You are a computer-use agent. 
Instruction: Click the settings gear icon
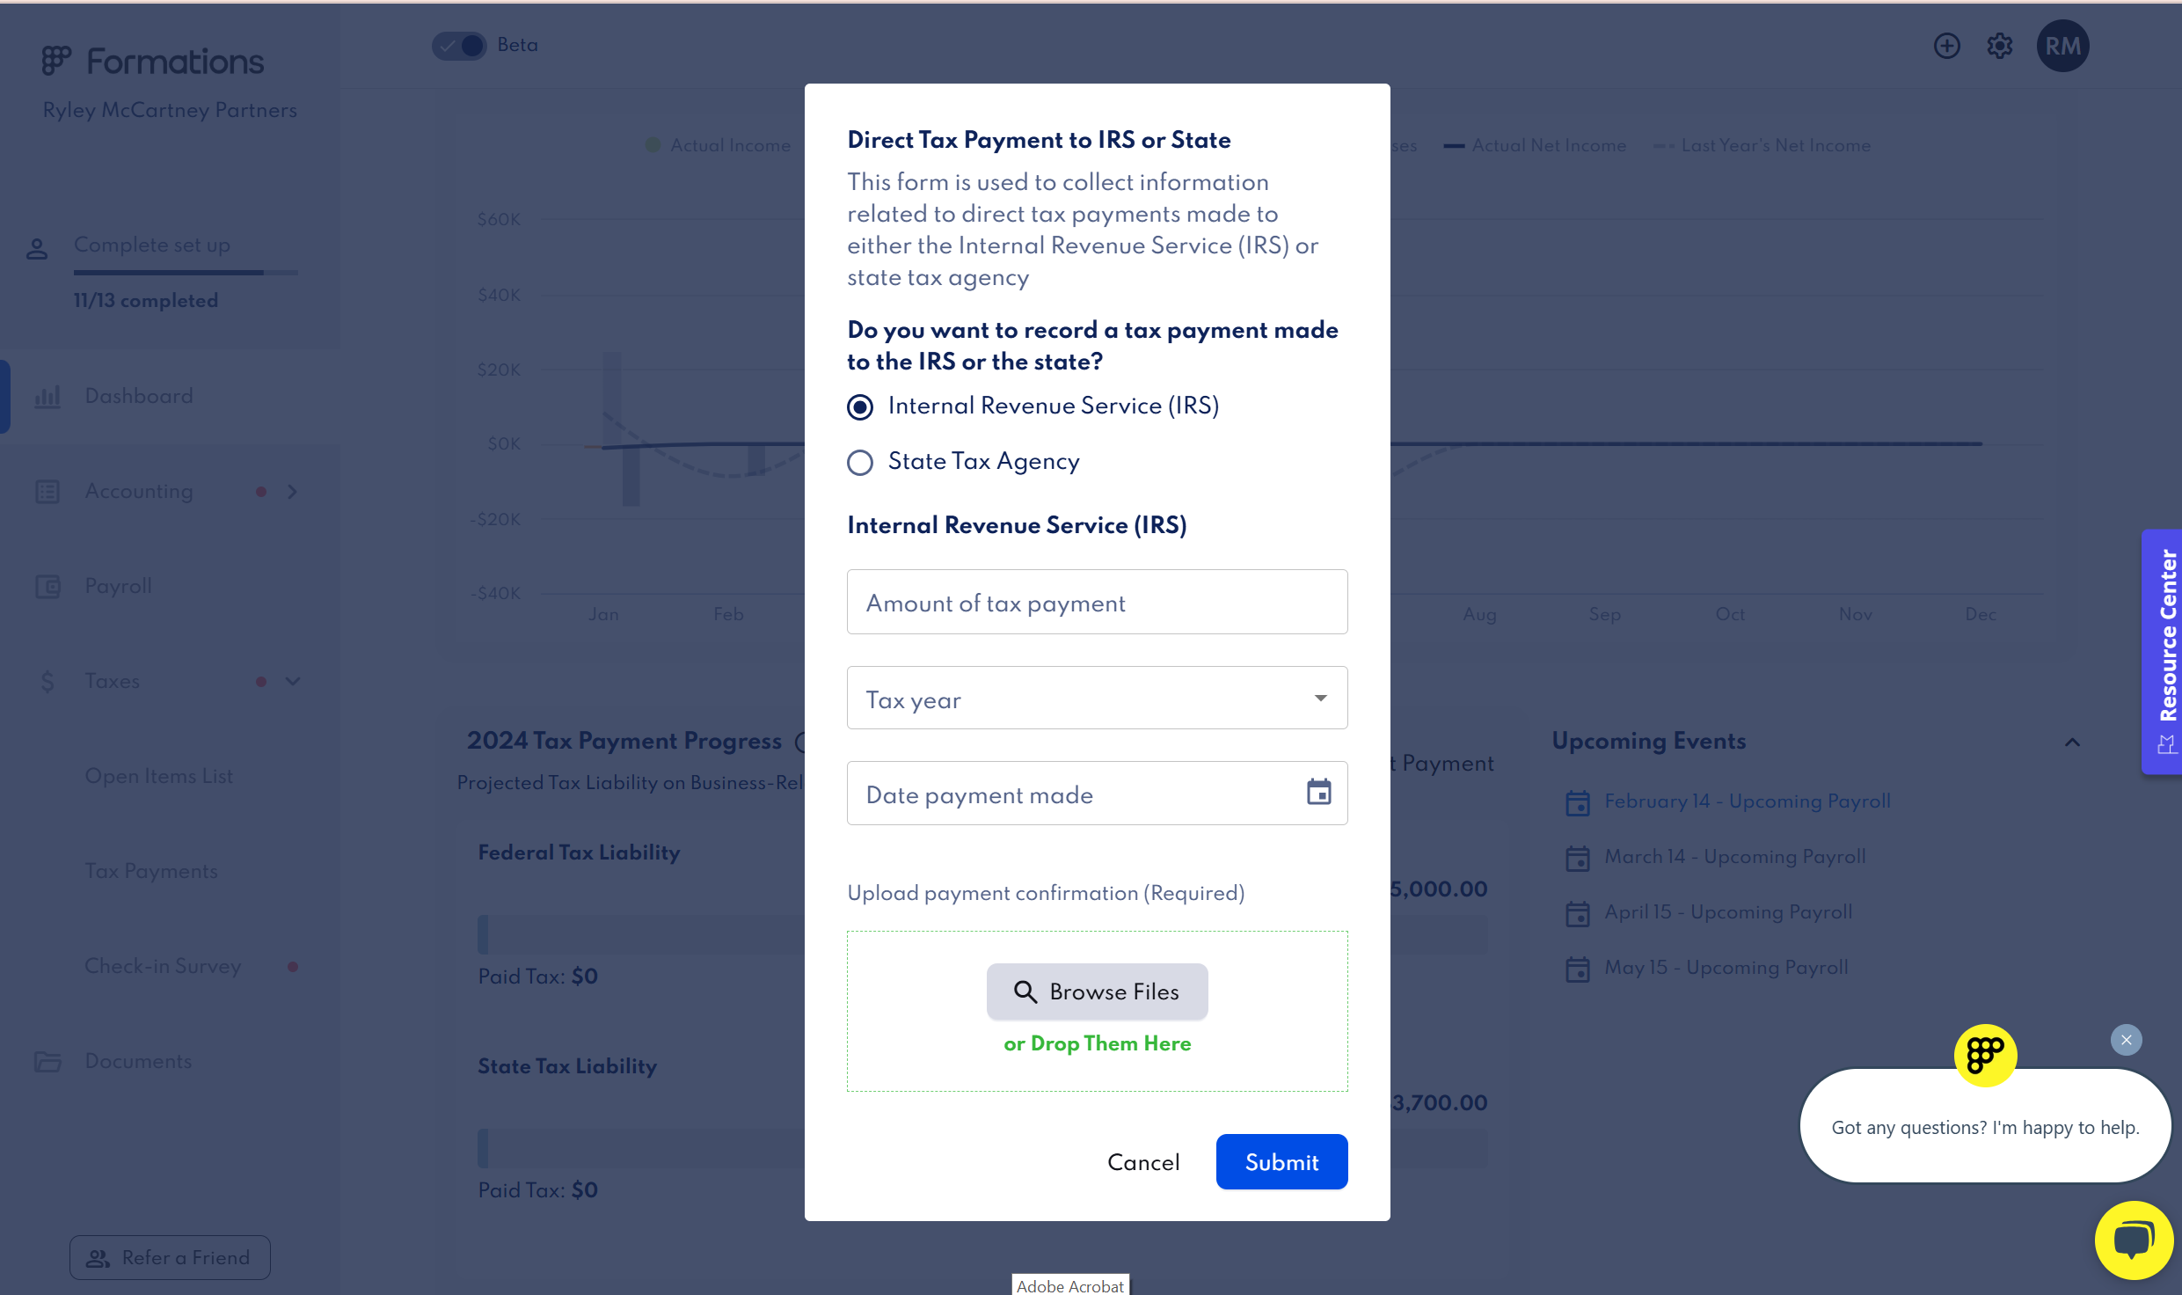[x=2000, y=46]
